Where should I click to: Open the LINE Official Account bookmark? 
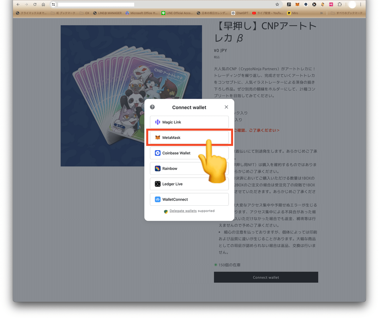pos(177,13)
